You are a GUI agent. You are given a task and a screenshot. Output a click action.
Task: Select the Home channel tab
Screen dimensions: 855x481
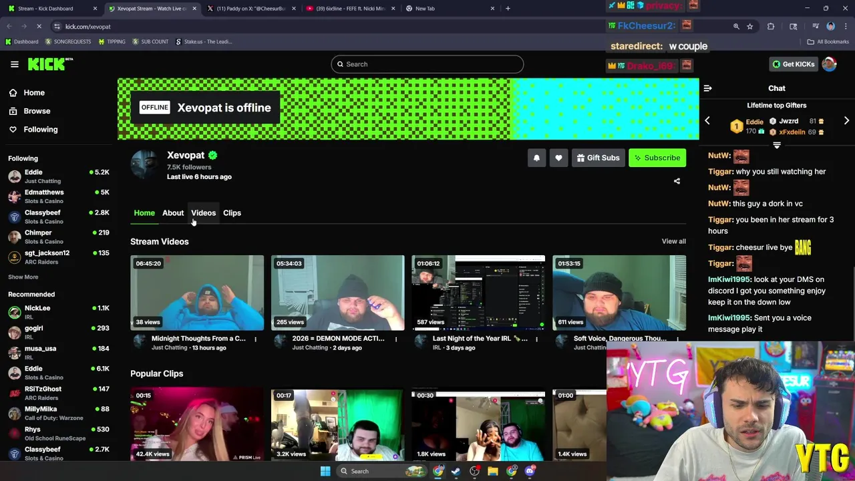[x=144, y=213]
